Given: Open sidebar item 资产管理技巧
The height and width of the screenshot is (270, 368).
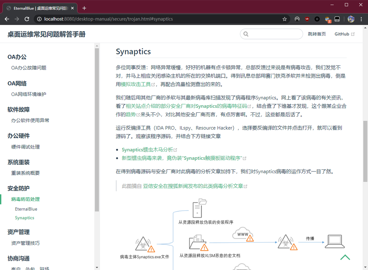Looking at the screenshot, I should [x=25, y=243].
